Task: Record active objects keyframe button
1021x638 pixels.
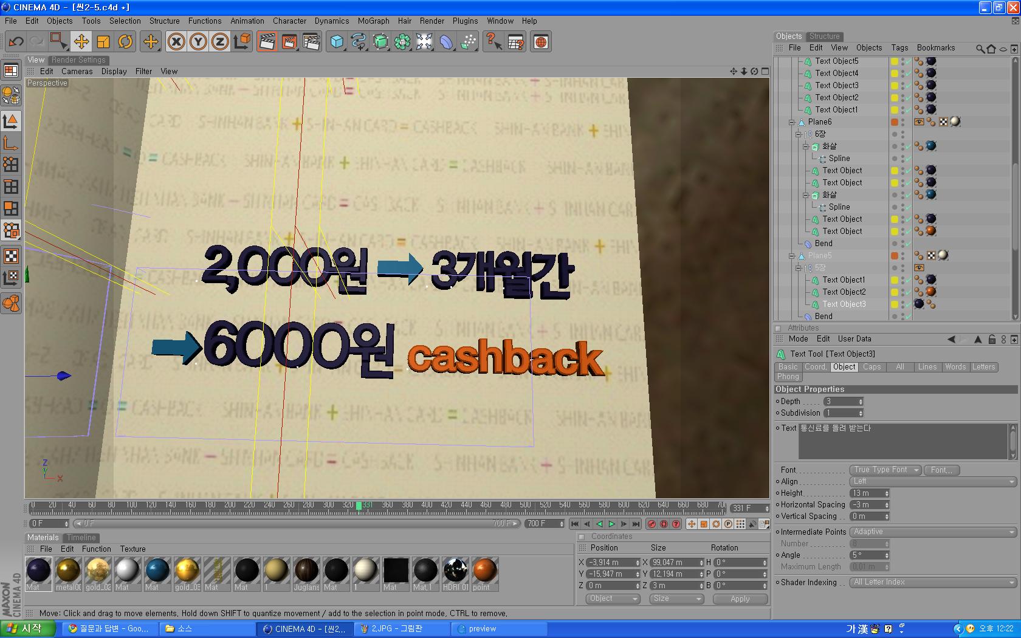Action: point(651,524)
